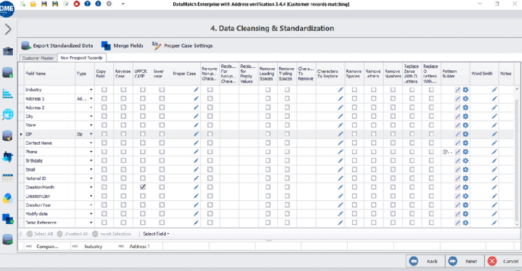Open Type dropdown for ZIP row
The width and height of the screenshot is (522, 271).
(91, 134)
